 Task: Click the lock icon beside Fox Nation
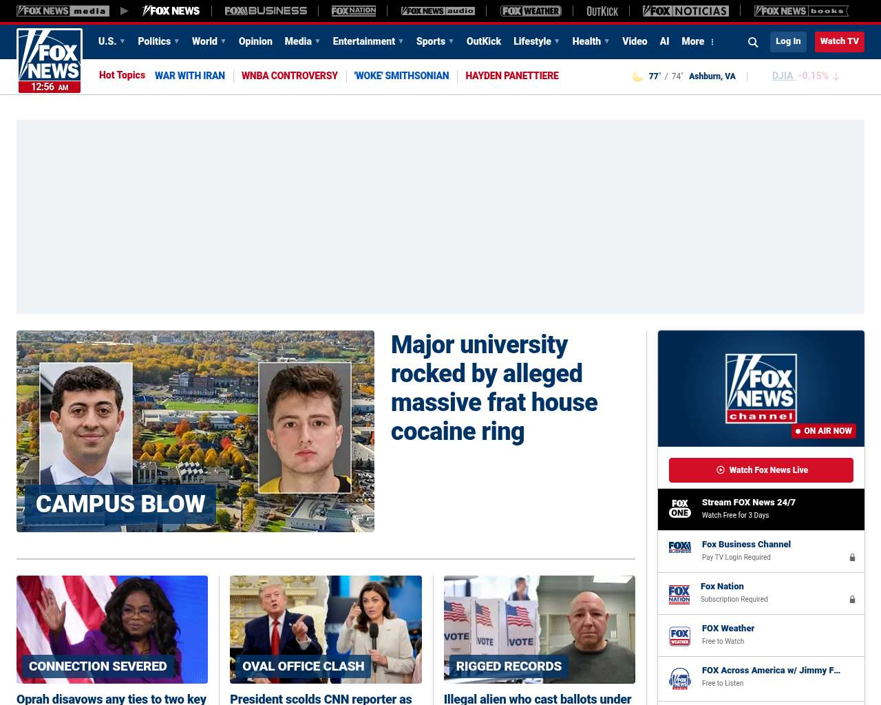pos(852,600)
